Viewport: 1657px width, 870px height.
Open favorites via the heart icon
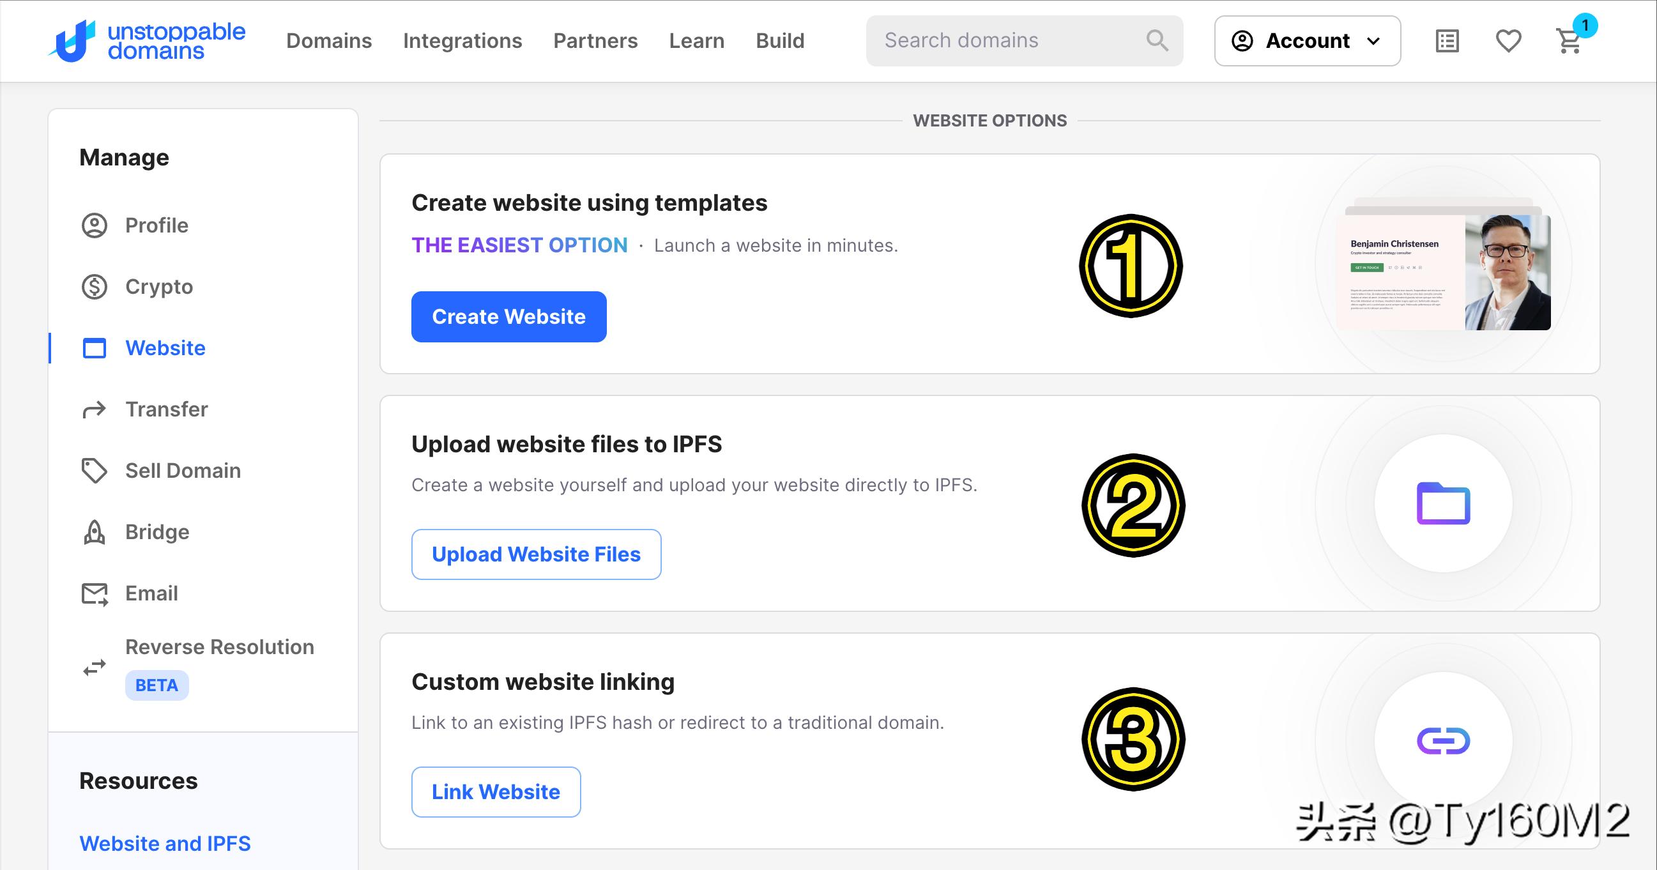click(x=1508, y=40)
